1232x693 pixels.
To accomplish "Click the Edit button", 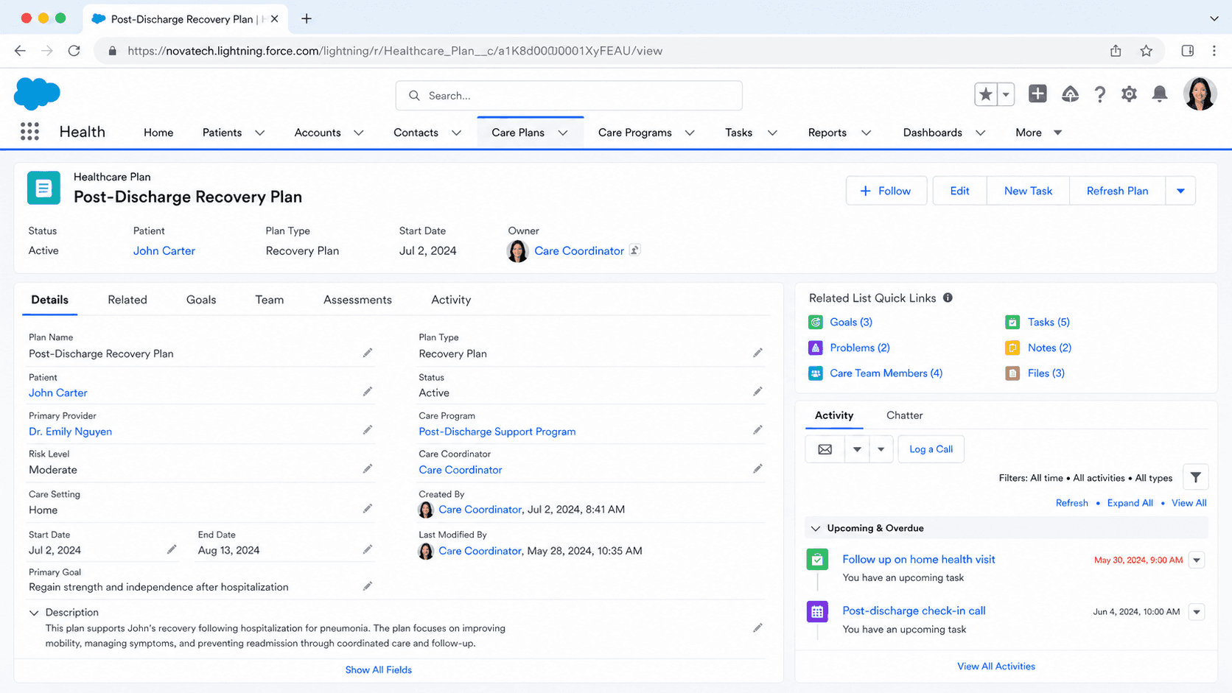I will (x=959, y=191).
